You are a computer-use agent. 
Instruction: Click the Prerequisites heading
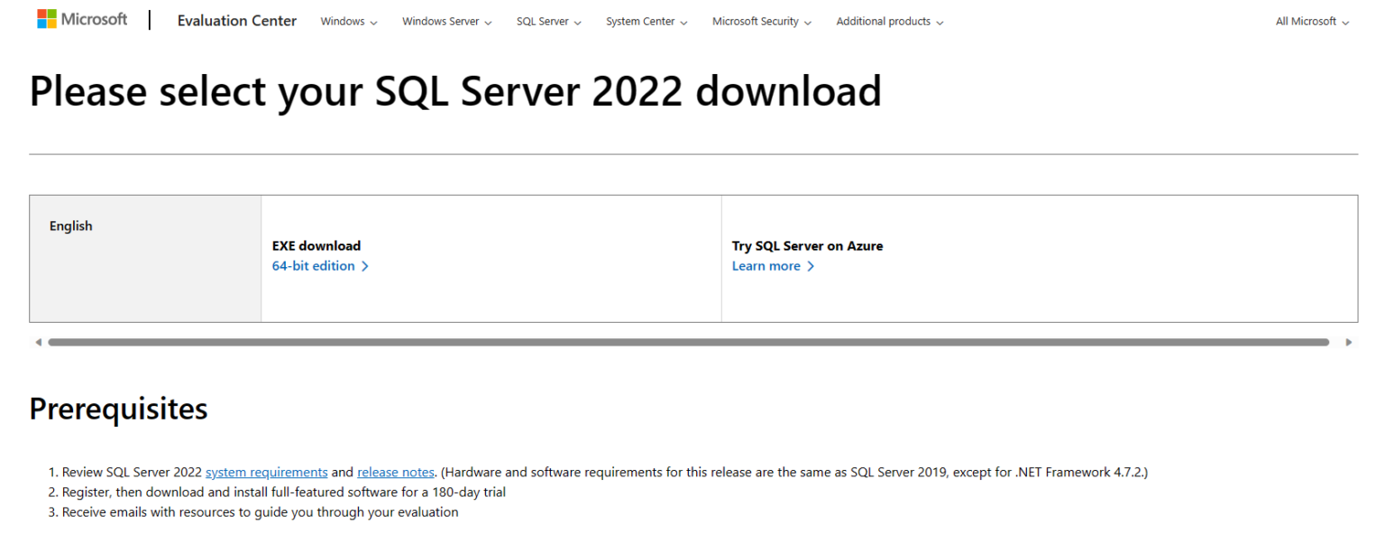(118, 409)
